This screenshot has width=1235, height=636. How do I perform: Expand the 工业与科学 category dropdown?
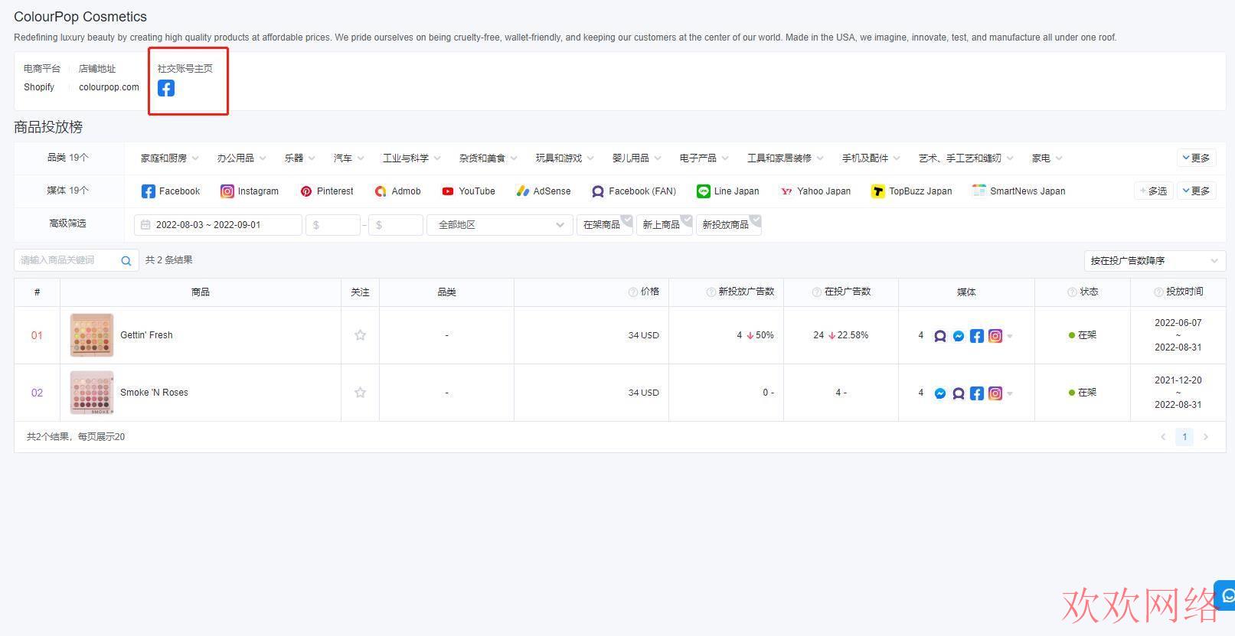(412, 158)
